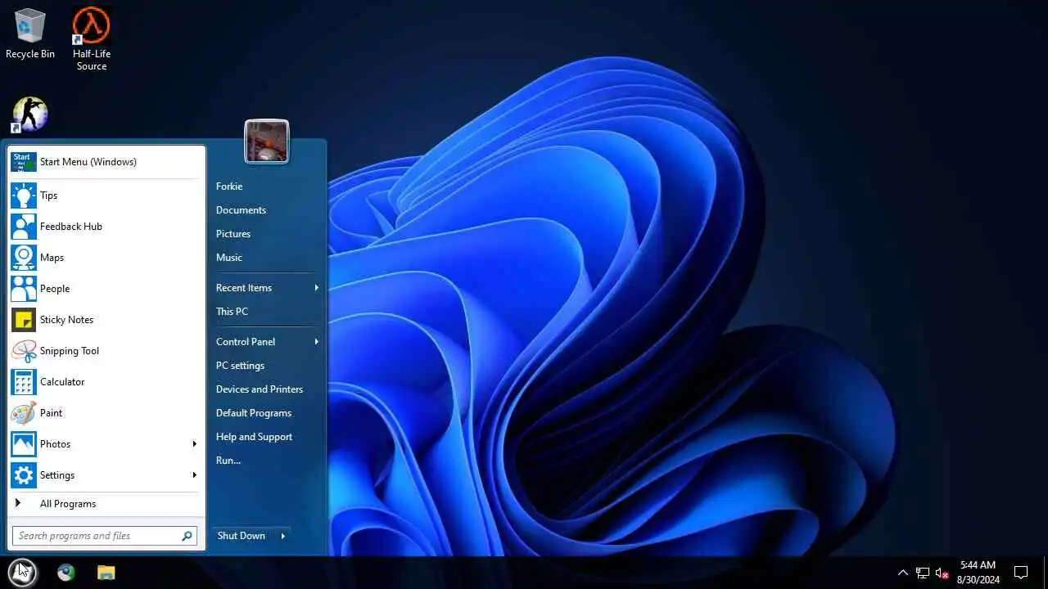Open the Shut Down options arrow

(x=283, y=536)
